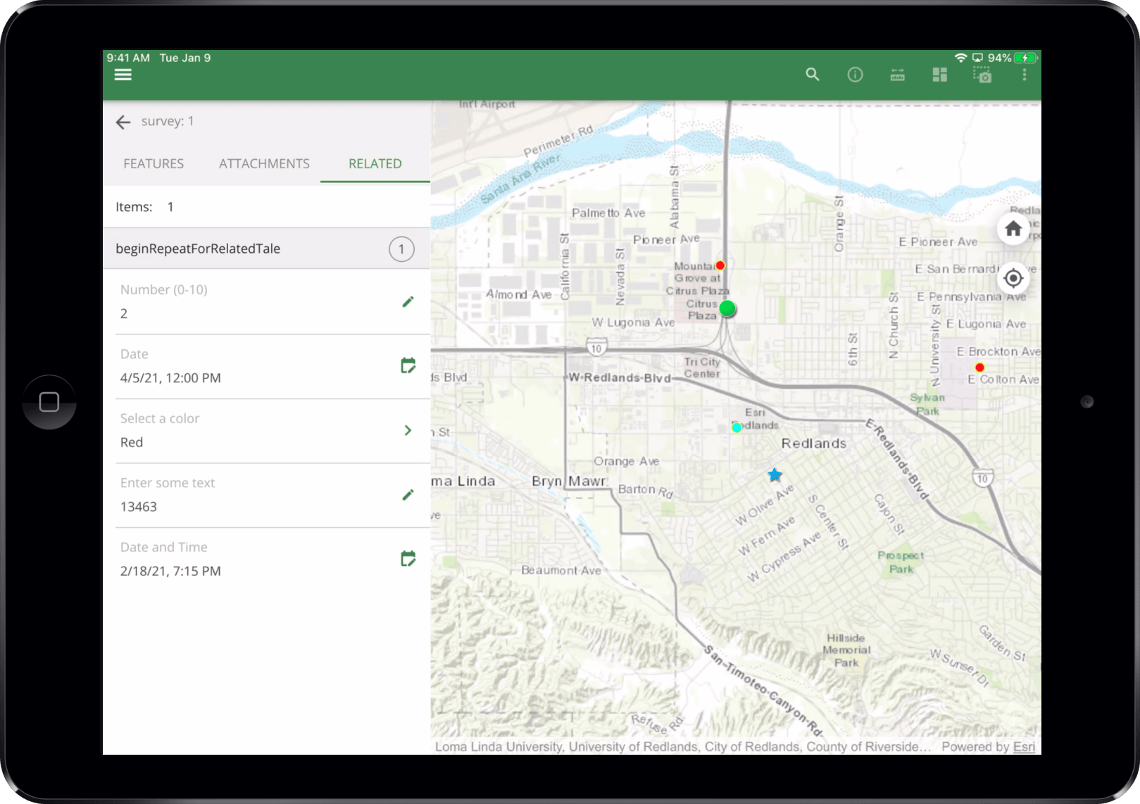Return map to home extent
Image resolution: width=1140 pixels, height=804 pixels.
[x=1013, y=229]
